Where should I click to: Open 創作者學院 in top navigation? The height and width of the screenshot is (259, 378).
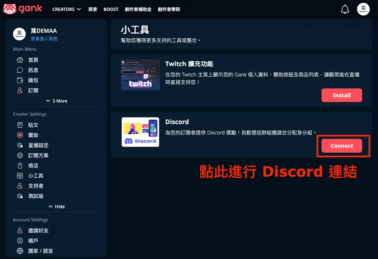(169, 9)
